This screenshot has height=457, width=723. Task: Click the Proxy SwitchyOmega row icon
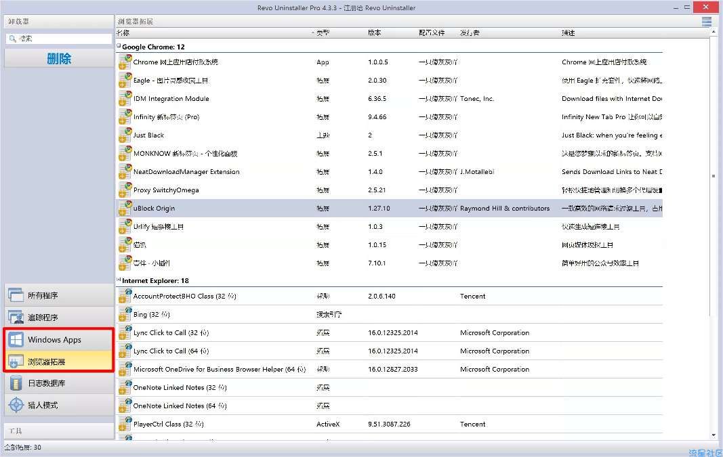click(125, 190)
